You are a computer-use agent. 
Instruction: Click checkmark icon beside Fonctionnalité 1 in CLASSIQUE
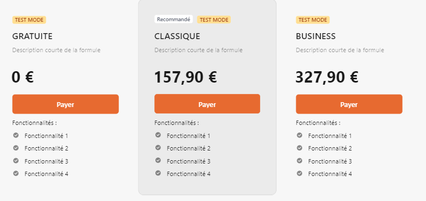(x=158, y=135)
